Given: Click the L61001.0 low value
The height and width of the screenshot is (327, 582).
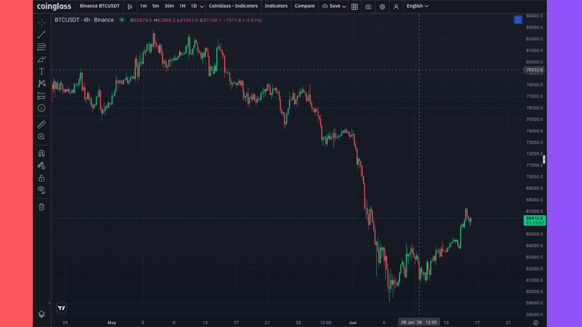Looking at the screenshot, I should [x=187, y=20].
